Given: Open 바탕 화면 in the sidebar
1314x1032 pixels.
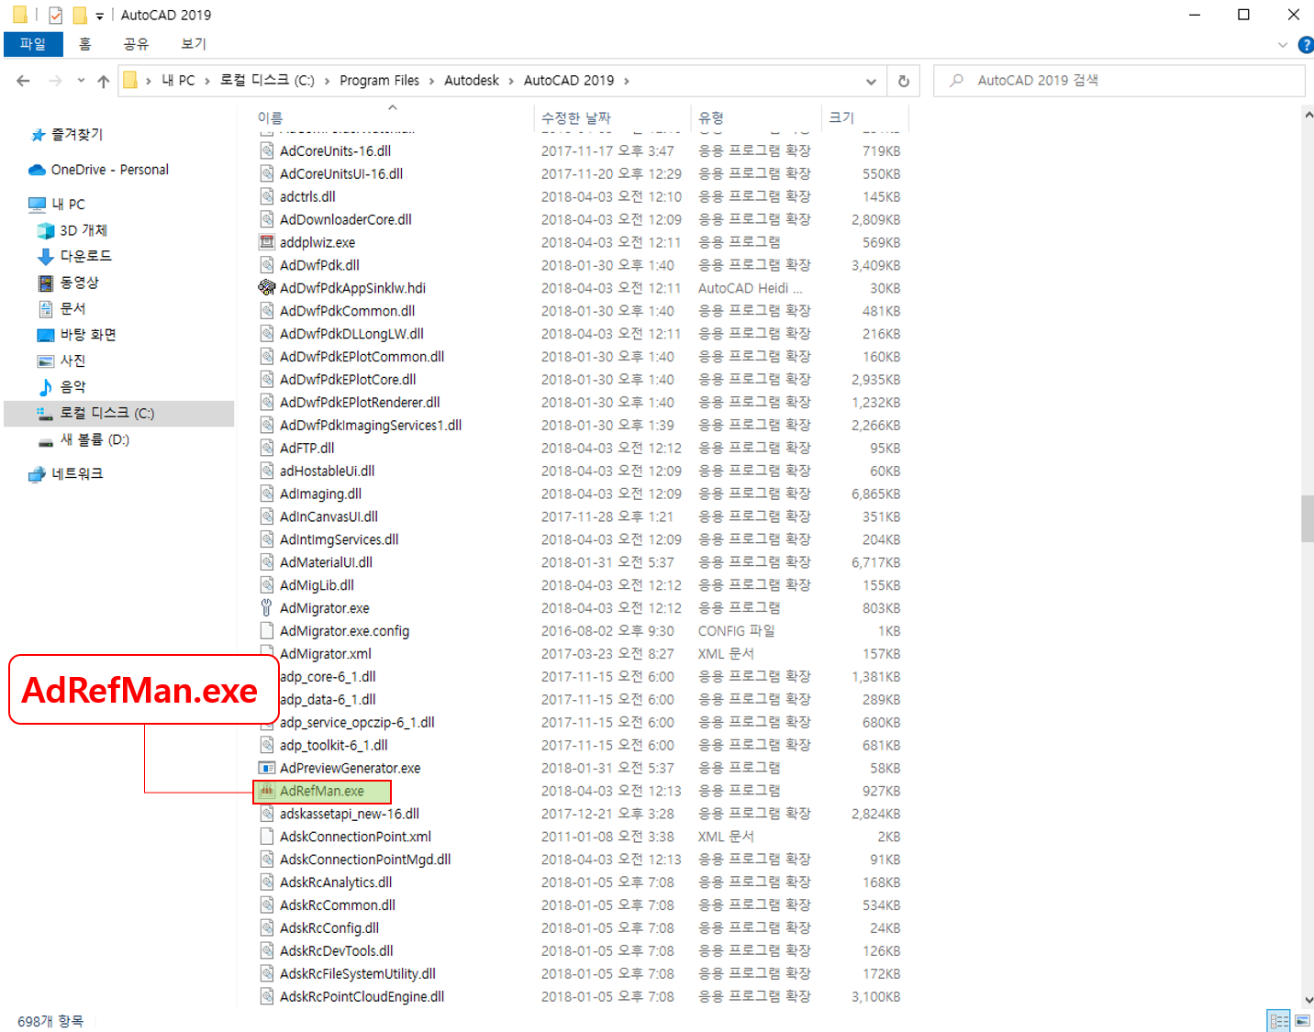Looking at the screenshot, I should [87, 335].
